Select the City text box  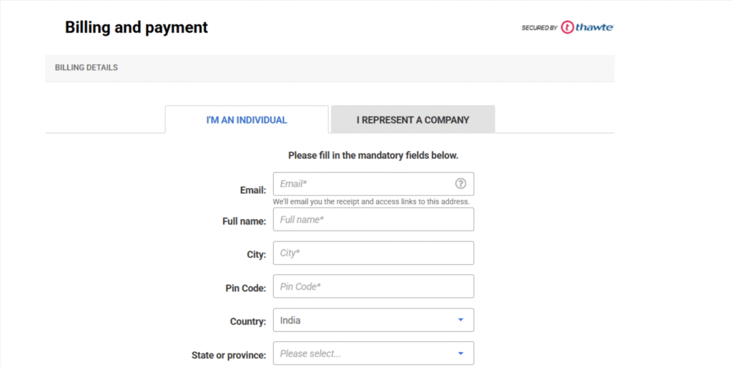(373, 253)
